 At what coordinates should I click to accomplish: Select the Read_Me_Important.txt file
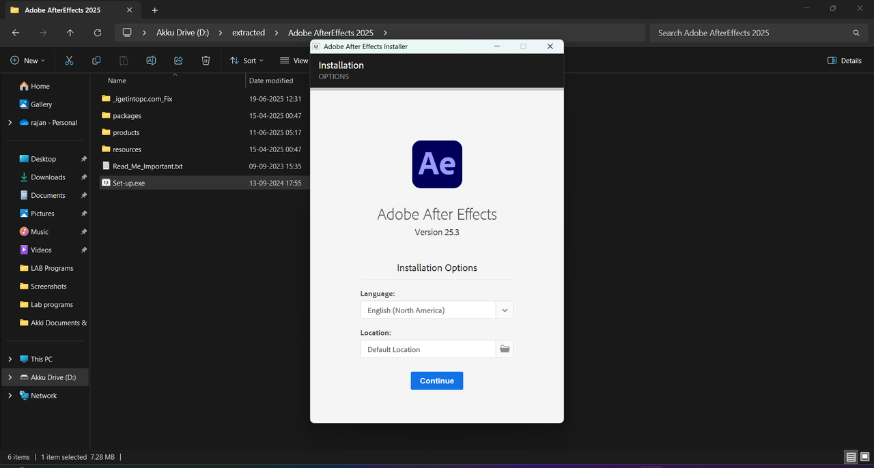click(x=147, y=166)
